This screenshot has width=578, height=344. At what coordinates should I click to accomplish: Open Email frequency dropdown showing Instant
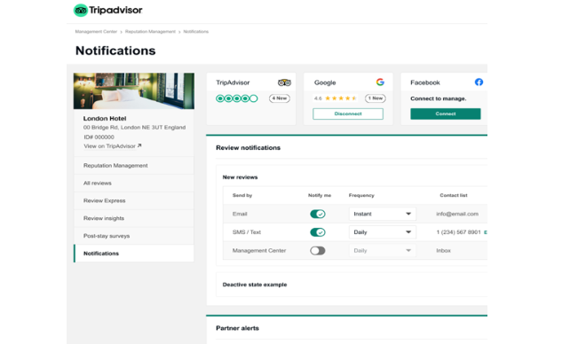click(383, 214)
